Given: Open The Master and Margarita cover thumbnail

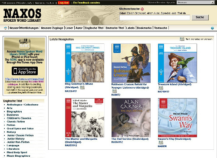Looking at the screenshot, I should pos(85,118).
